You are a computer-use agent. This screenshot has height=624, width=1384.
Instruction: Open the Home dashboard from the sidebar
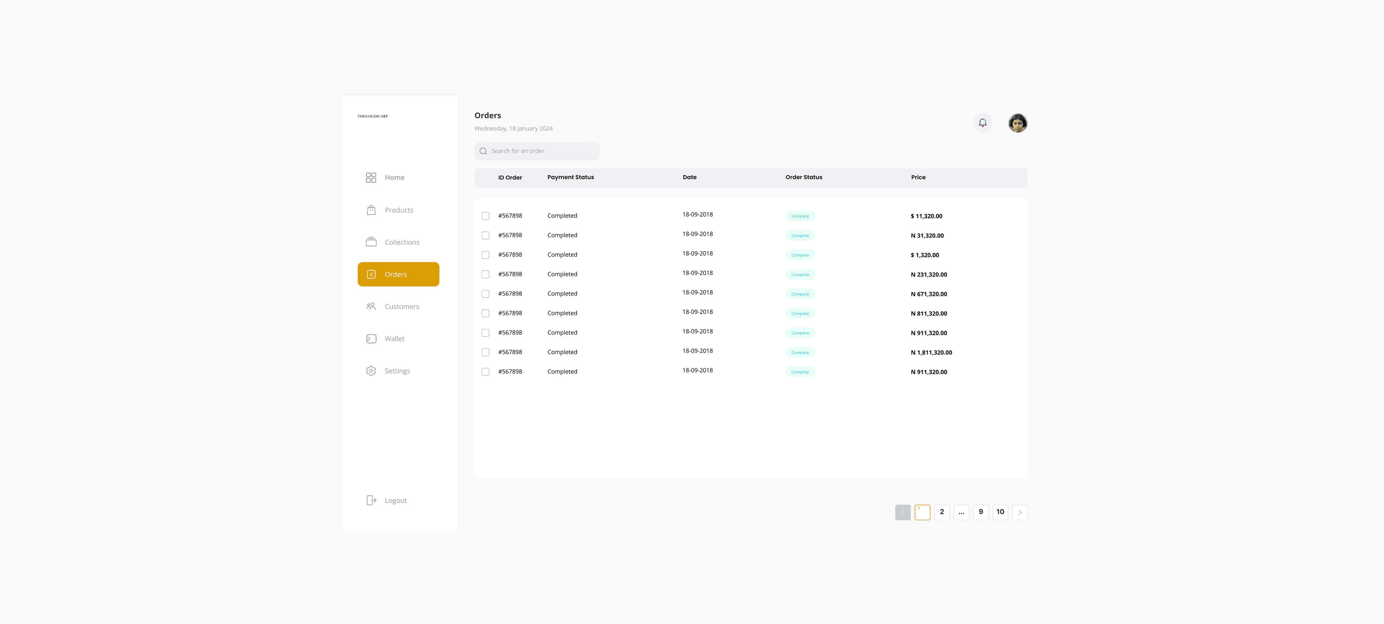394,177
